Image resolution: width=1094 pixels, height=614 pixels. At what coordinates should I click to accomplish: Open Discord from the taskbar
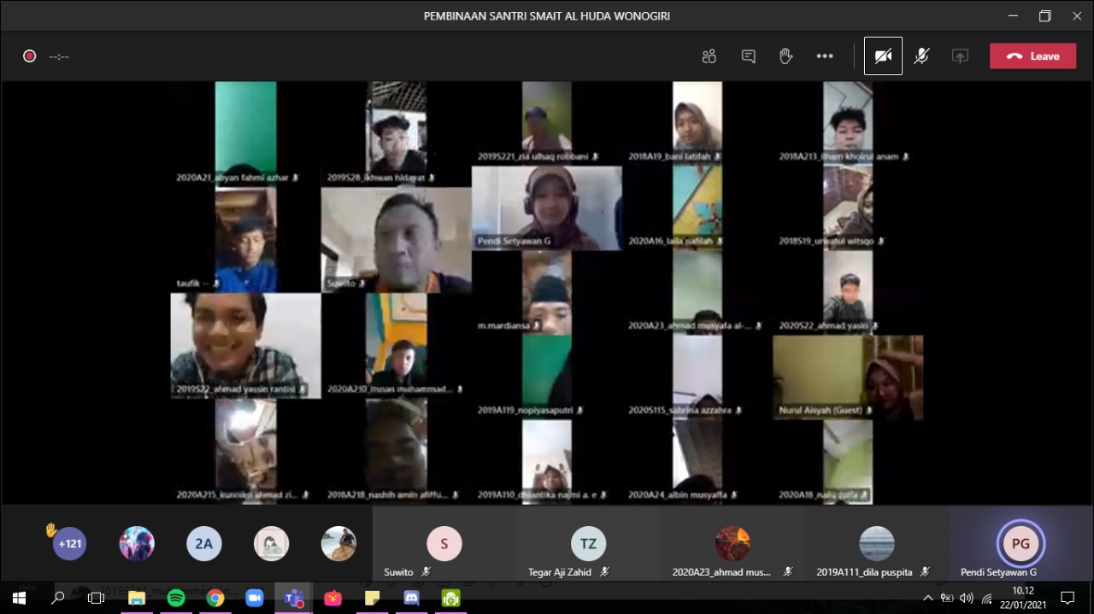click(x=411, y=598)
